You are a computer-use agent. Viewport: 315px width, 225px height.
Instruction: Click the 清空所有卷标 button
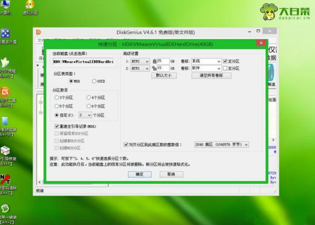(x=211, y=75)
